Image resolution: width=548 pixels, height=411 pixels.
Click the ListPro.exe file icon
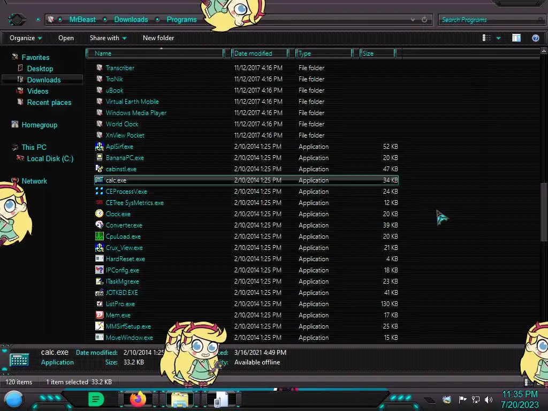99,304
